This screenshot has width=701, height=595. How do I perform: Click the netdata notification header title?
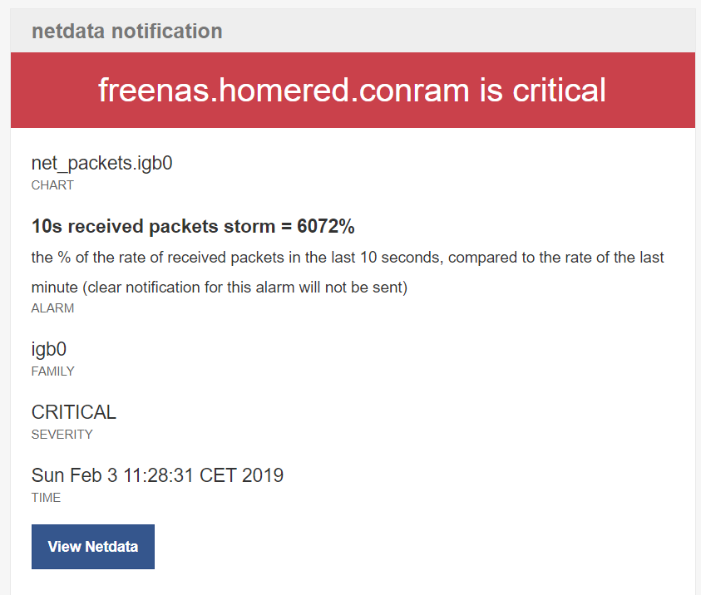[126, 32]
